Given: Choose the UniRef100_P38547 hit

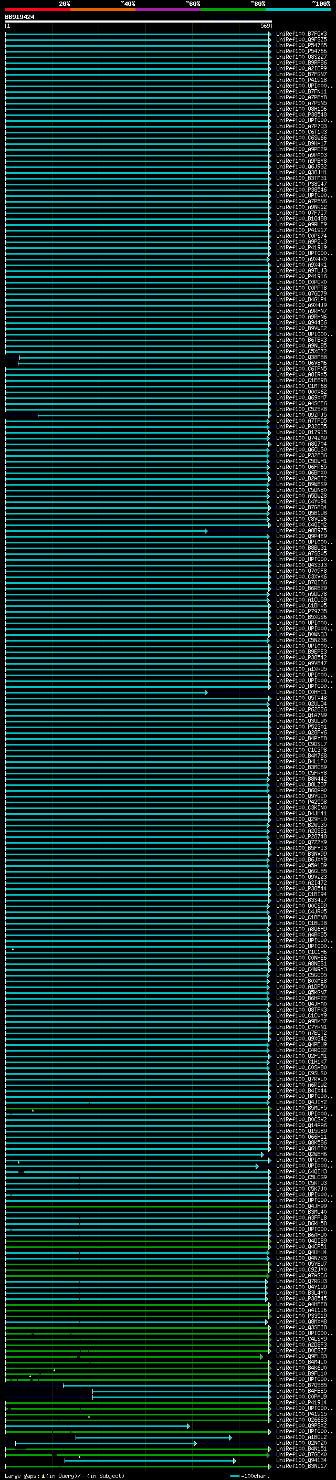Looking at the screenshot, I should click(x=301, y=184).
